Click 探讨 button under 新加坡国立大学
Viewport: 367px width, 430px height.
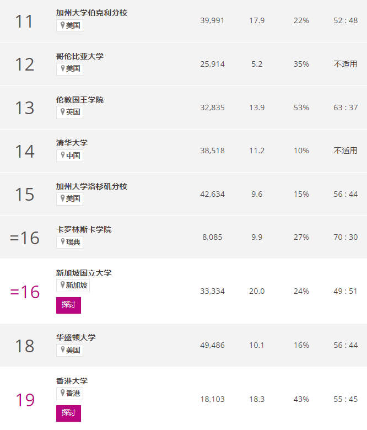(68, 305)
